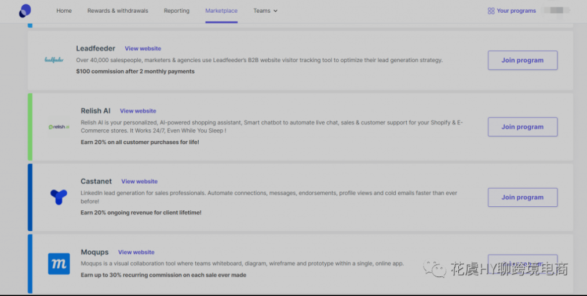Click the Relish AI logo

pos(59,127)
